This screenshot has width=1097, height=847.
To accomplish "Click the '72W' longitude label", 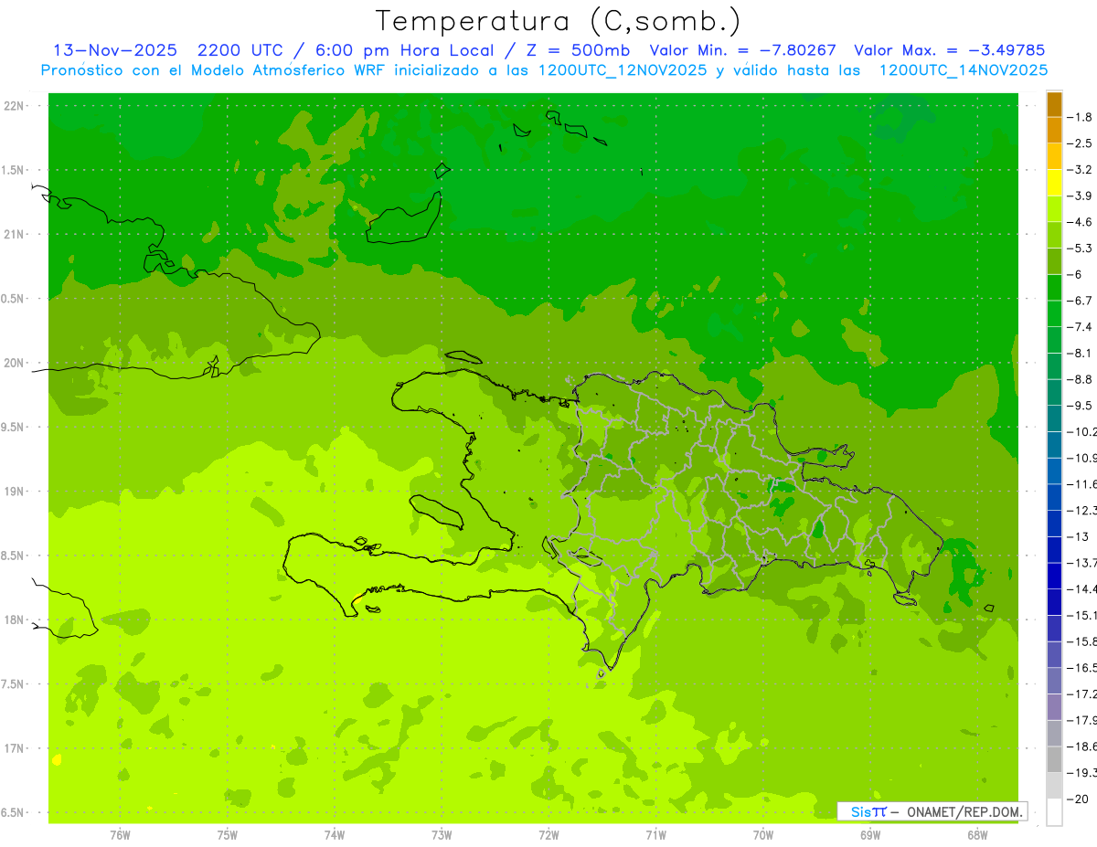I will coord(548,834).
